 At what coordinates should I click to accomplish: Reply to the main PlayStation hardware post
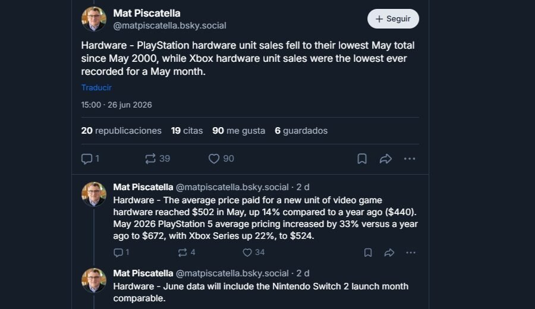coord(90,159)
